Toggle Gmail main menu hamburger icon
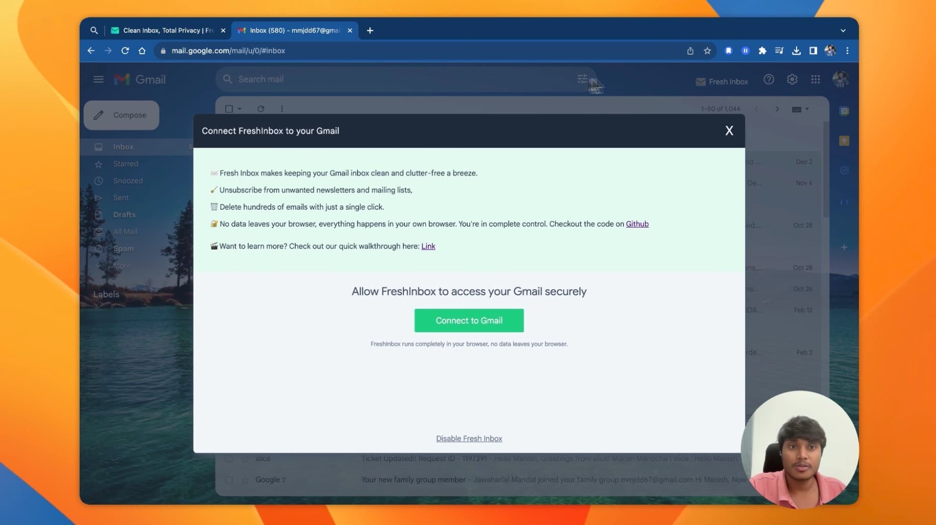936x525 pixels. [99, 80]
